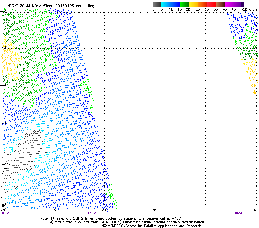259x228 pixels.
Task: Click the latitude label '-40'
Action: 3,12
